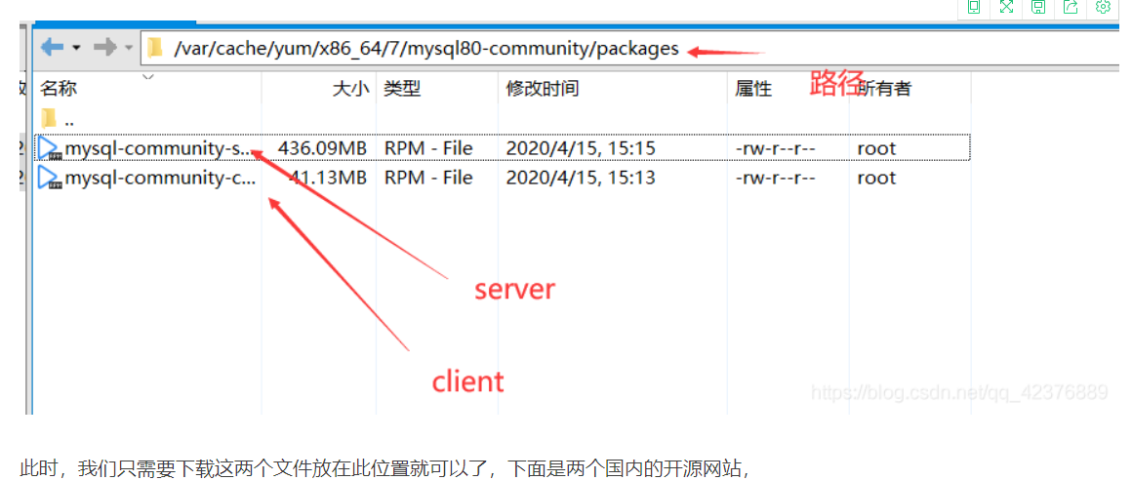Sort by the 修改时间 column header
Screen dimensions: 1132x481
coord(543,89)
